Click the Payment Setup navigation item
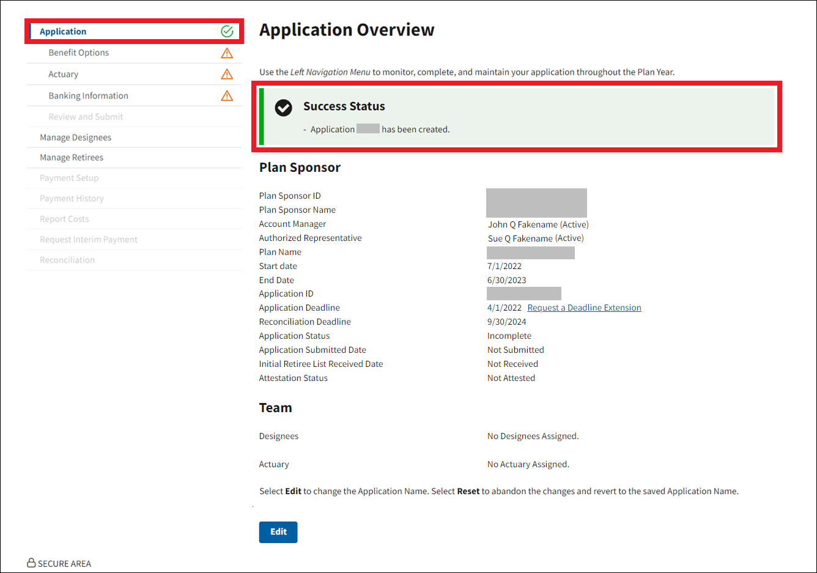This screenshot has height=573, width=817. [x=69, y=178]
